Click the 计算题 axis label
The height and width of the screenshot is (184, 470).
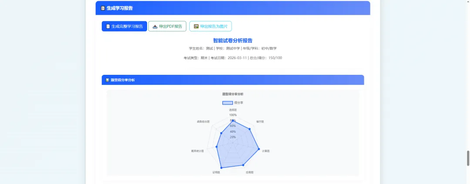coord(265,151)
